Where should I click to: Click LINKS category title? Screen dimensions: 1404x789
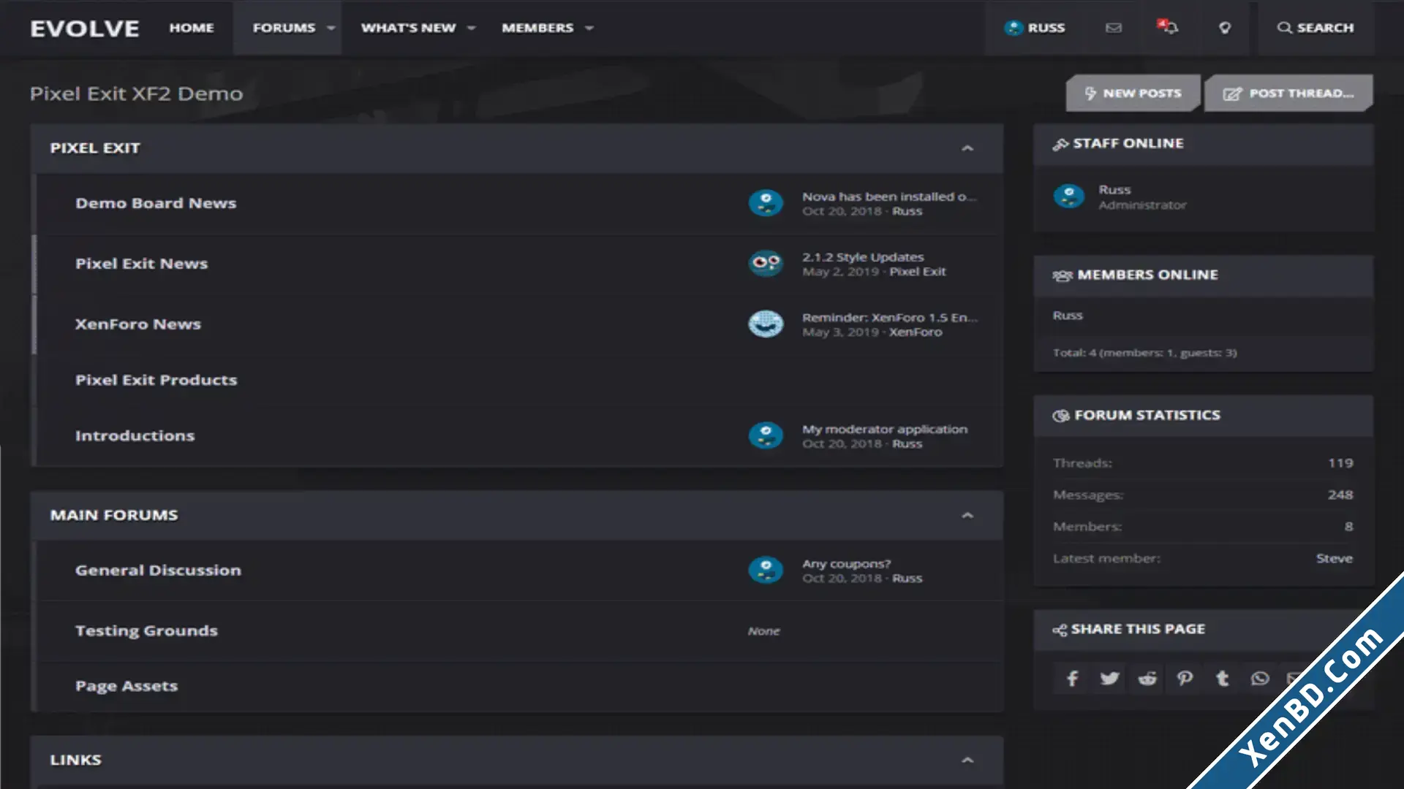tap(76, 761)
